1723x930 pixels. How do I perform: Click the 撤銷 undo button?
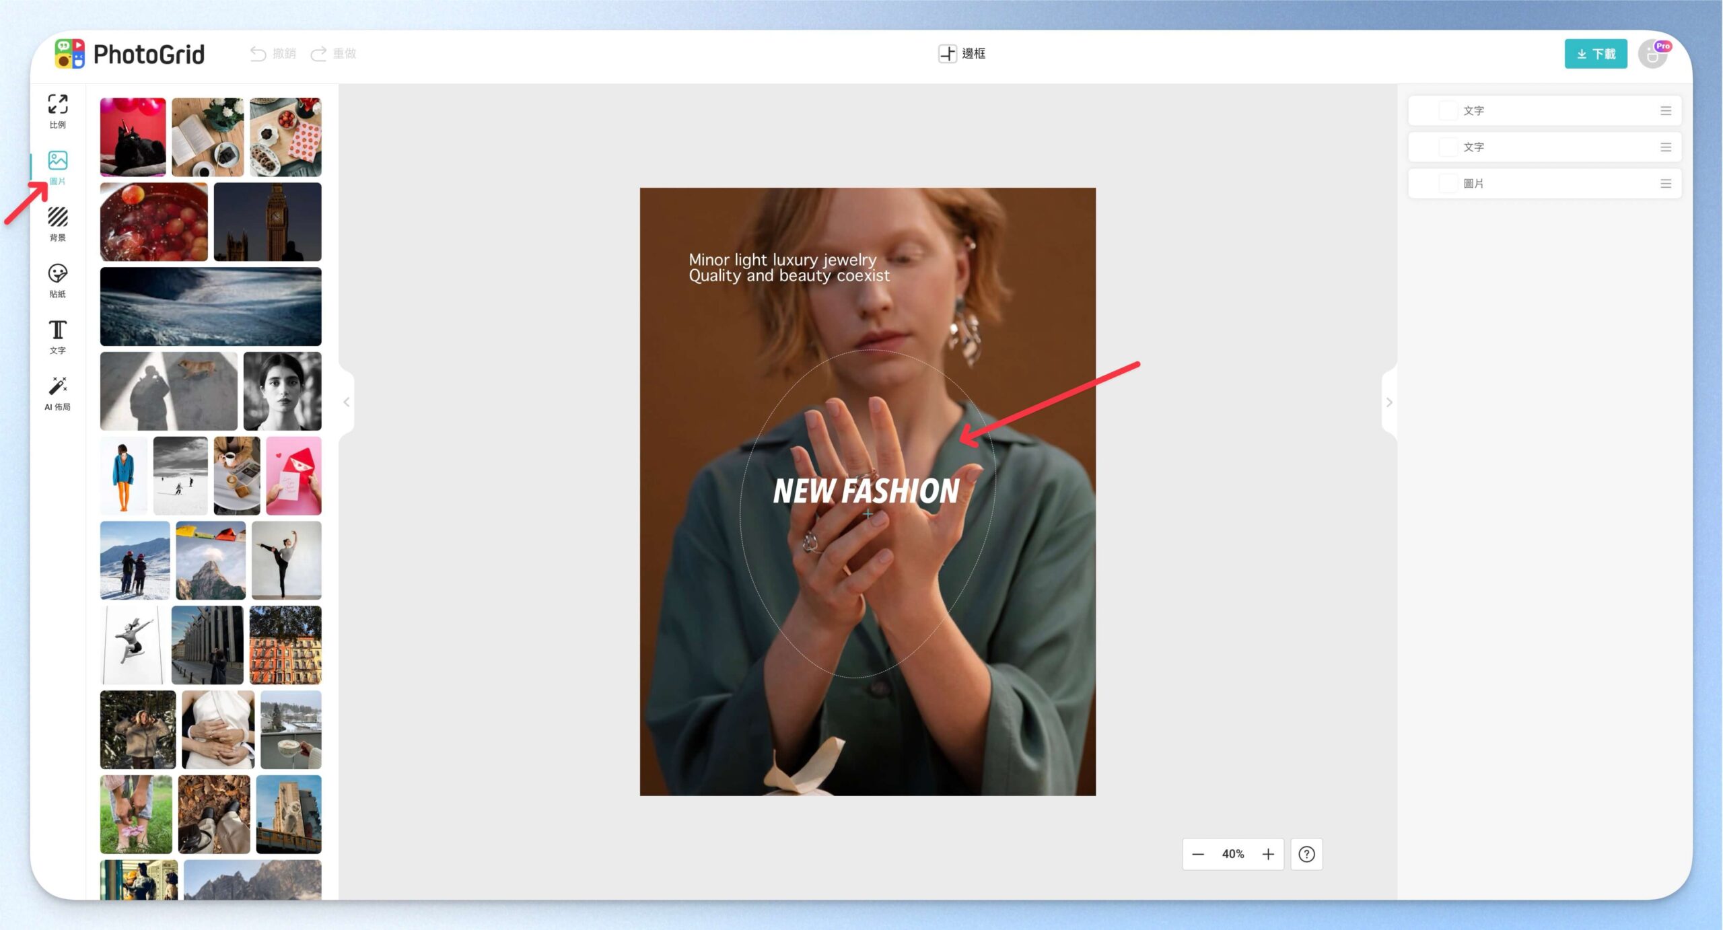[x=273, y=53]
